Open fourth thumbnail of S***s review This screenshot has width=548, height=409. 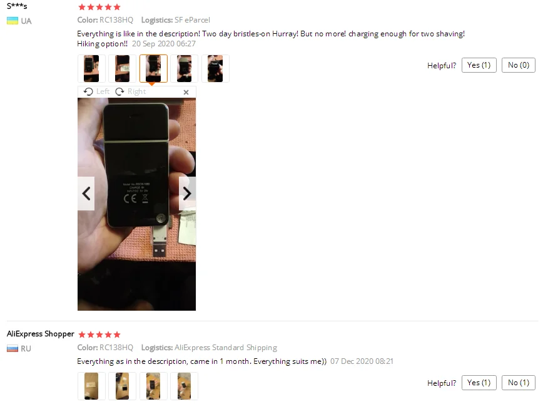point(184,68)
